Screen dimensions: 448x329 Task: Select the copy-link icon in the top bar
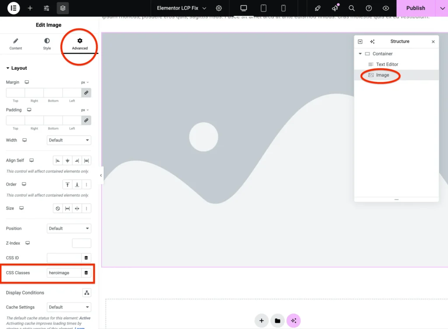click(x=318, y=8)
